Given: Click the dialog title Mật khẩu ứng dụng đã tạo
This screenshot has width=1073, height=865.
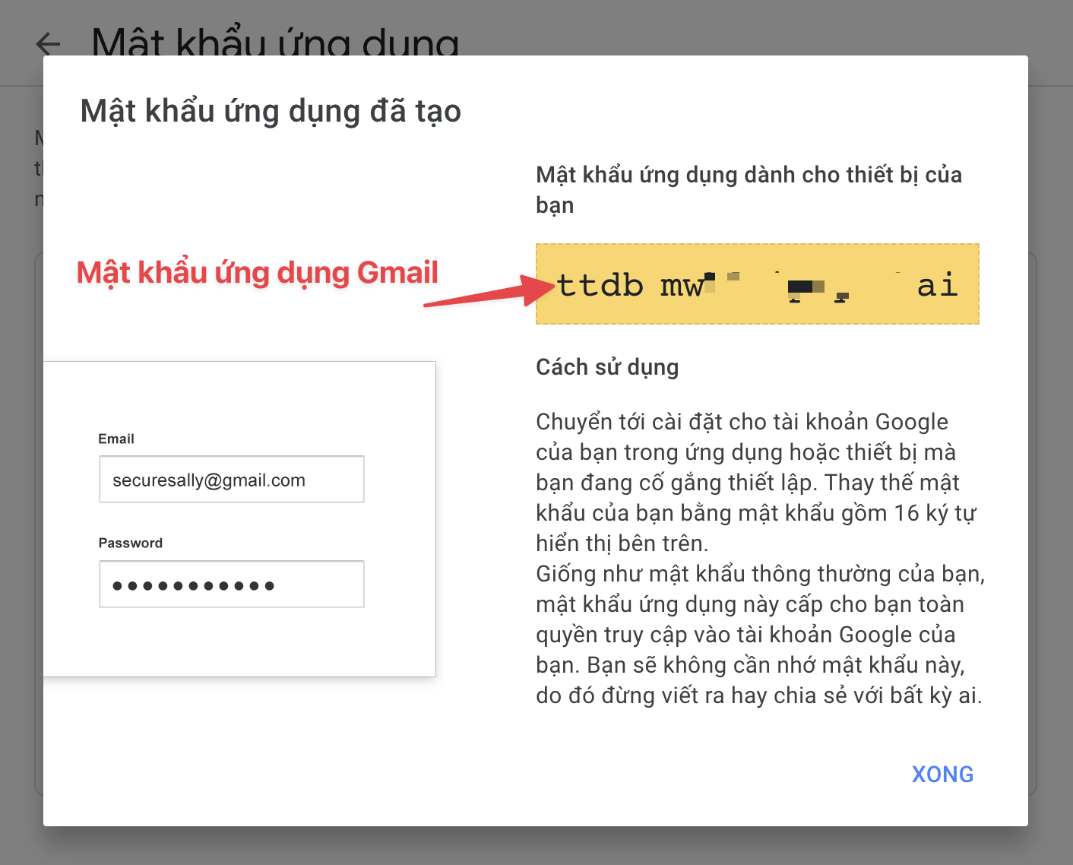Looking at the screenshot, I should pos(271,112).
